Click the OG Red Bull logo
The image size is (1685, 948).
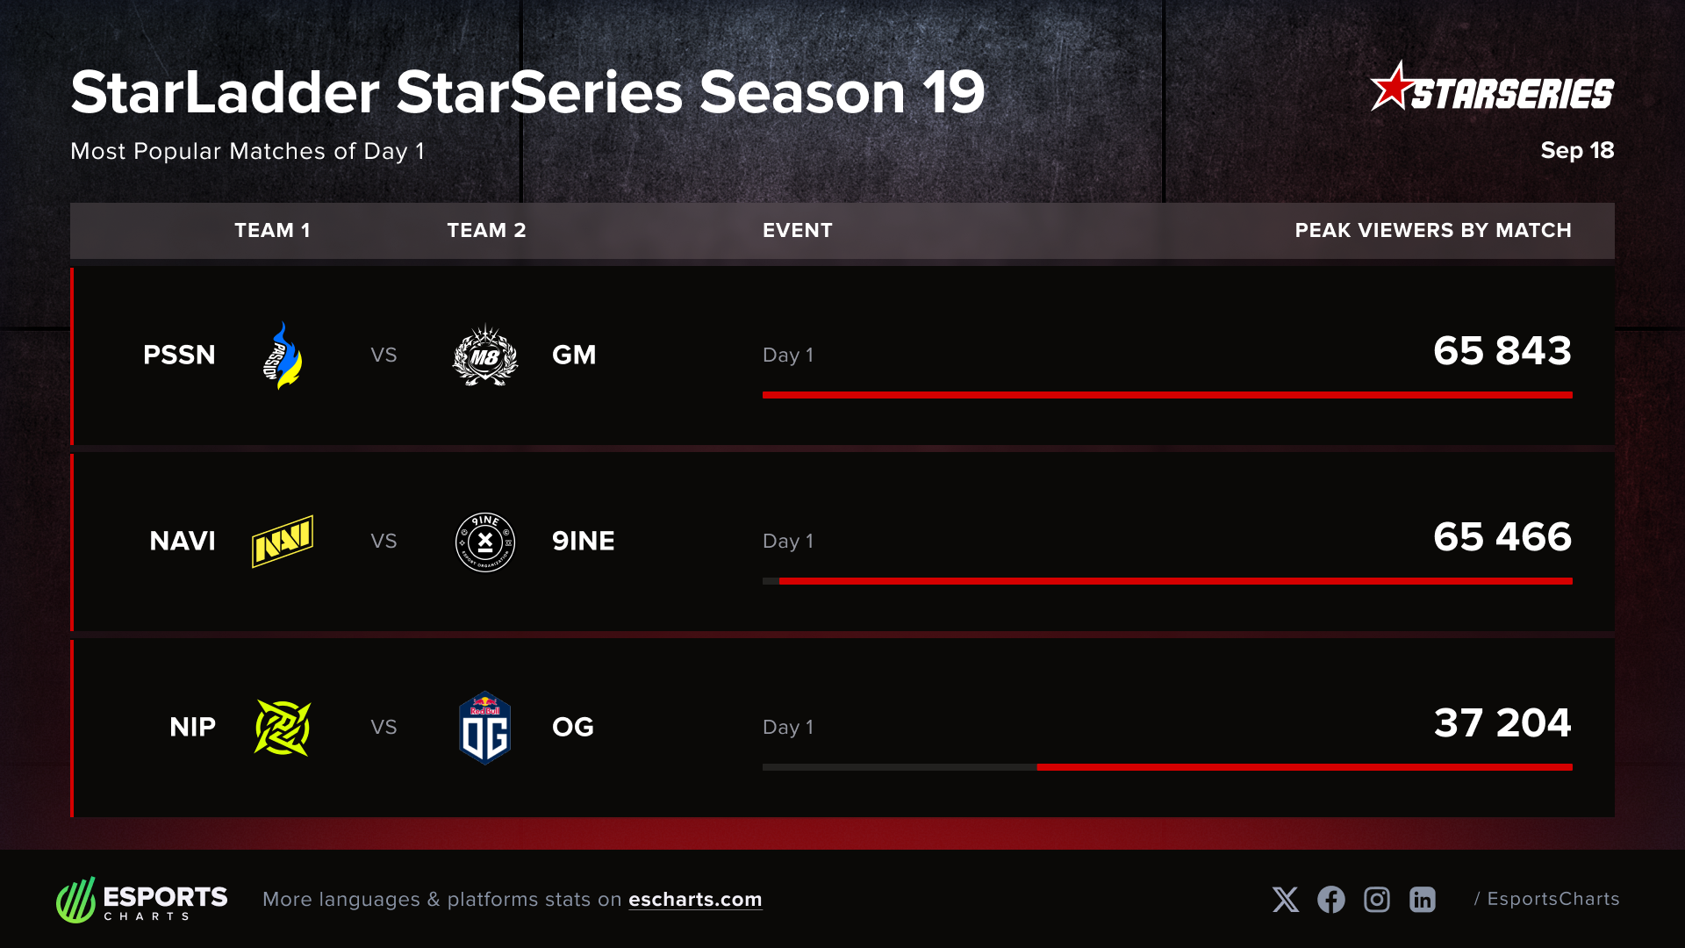pos(485,728)
